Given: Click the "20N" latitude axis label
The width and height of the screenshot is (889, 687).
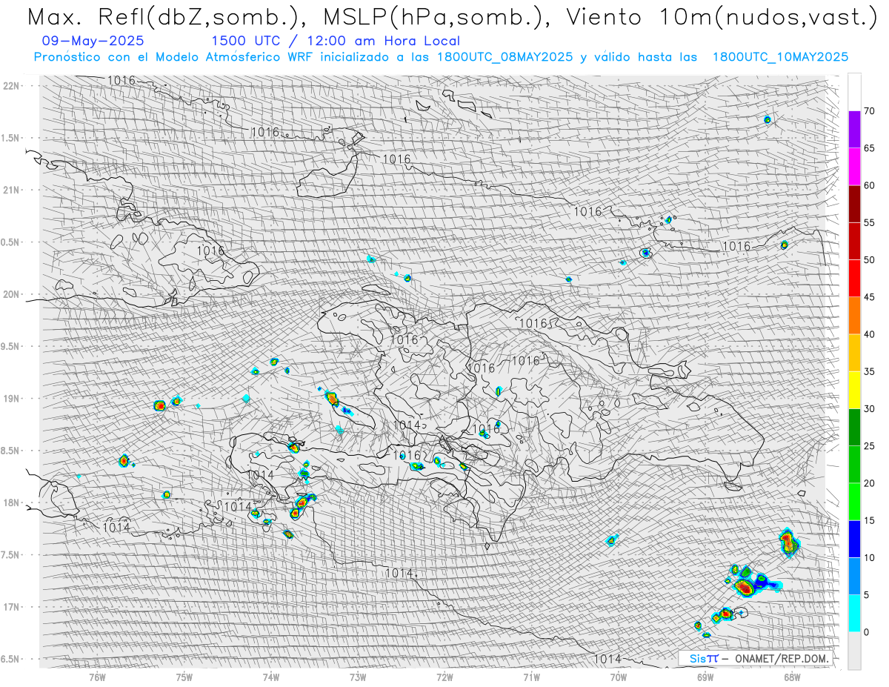Looking at the screenshot, I should [11, 294].
